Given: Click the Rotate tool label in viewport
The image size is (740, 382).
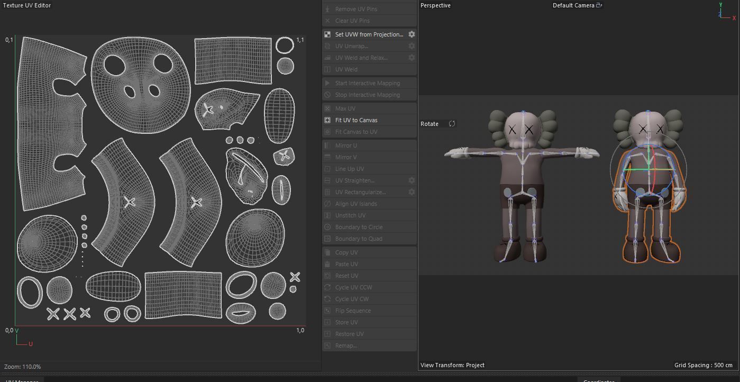Looking at the screenshot, I should 430,124.
